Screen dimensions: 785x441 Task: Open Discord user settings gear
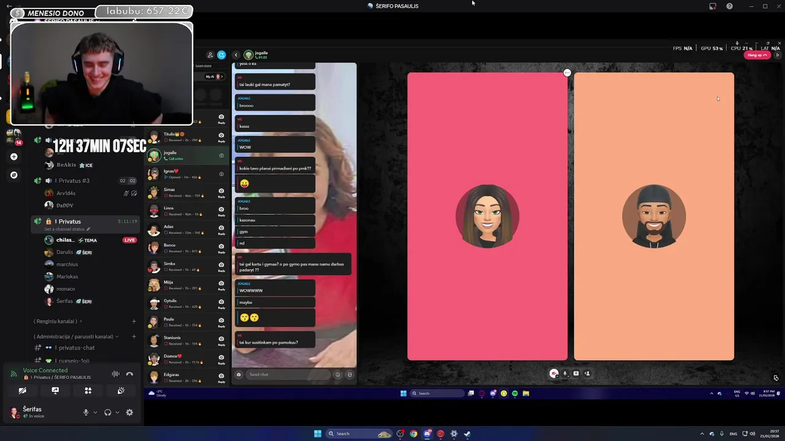pyautogui.click(x=129, y=412)
